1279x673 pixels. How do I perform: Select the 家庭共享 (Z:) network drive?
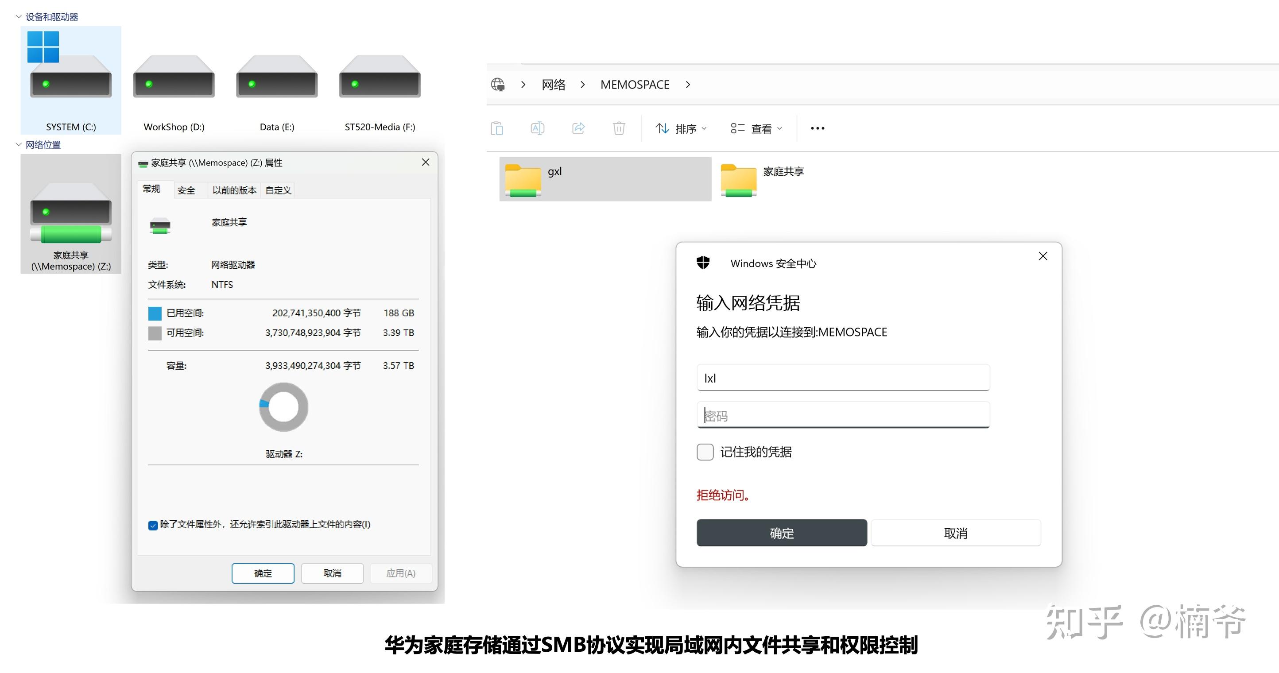tap(70, 214)
